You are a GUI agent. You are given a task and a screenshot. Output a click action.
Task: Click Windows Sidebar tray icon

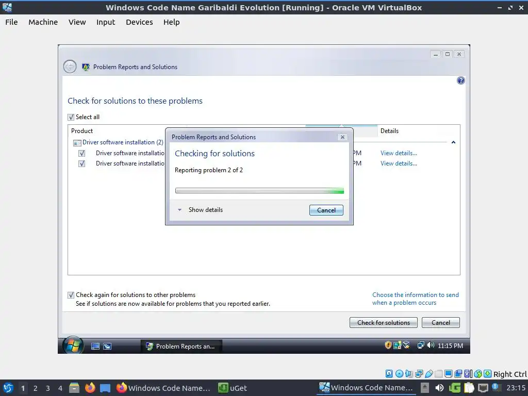click(398, 345)
